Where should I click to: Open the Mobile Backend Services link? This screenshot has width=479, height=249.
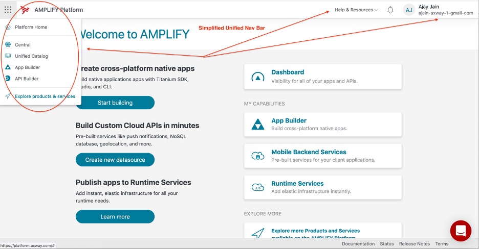tap(309, 152)
